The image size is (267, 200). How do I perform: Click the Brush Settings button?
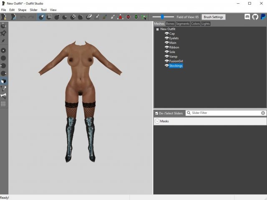(x=213, y=17)
